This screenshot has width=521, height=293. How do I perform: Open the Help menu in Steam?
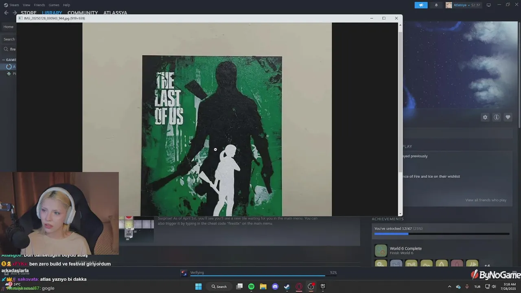[x=66, y=5]
